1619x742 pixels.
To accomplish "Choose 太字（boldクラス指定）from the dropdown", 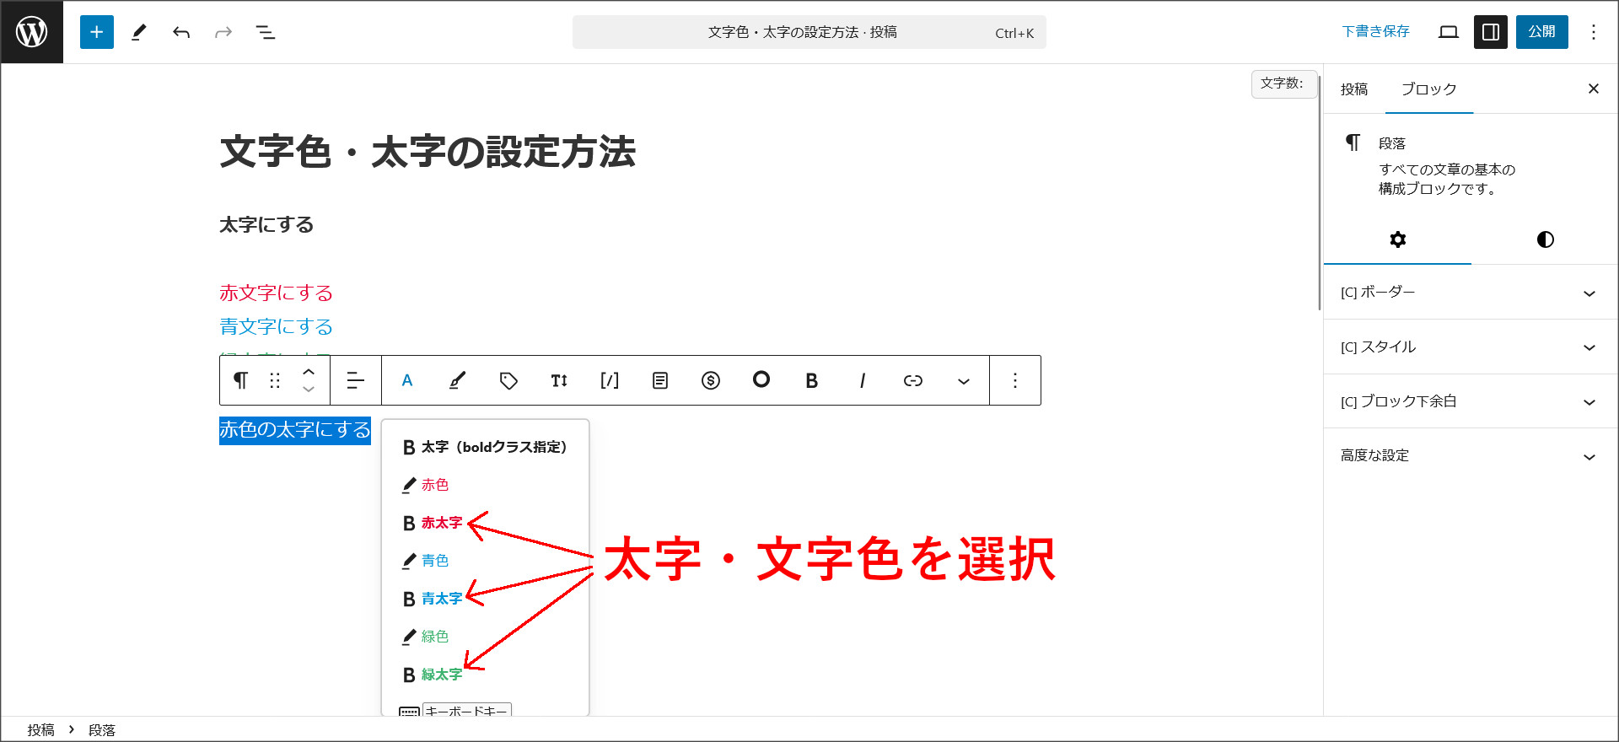I will [485, 447].
